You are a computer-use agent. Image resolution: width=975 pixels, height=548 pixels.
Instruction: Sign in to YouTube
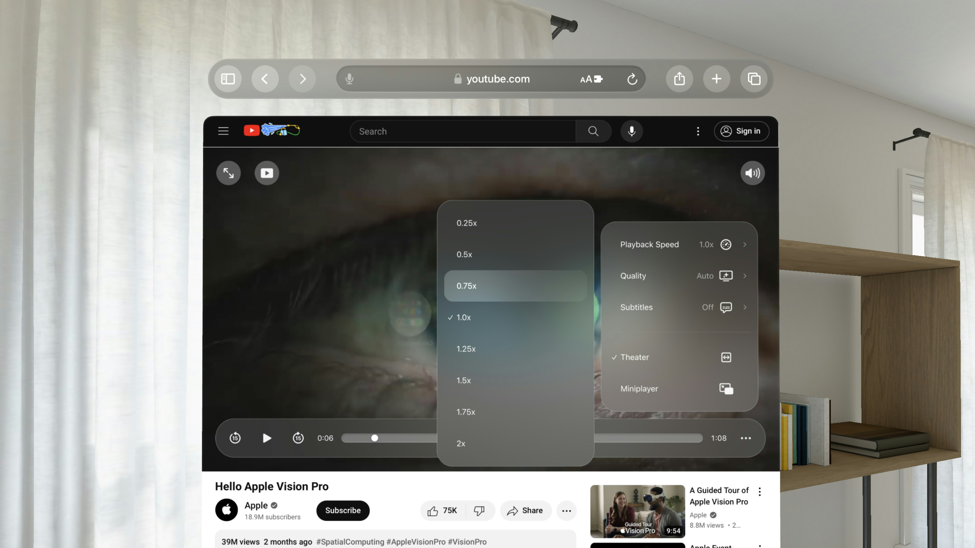coord(741,131)
